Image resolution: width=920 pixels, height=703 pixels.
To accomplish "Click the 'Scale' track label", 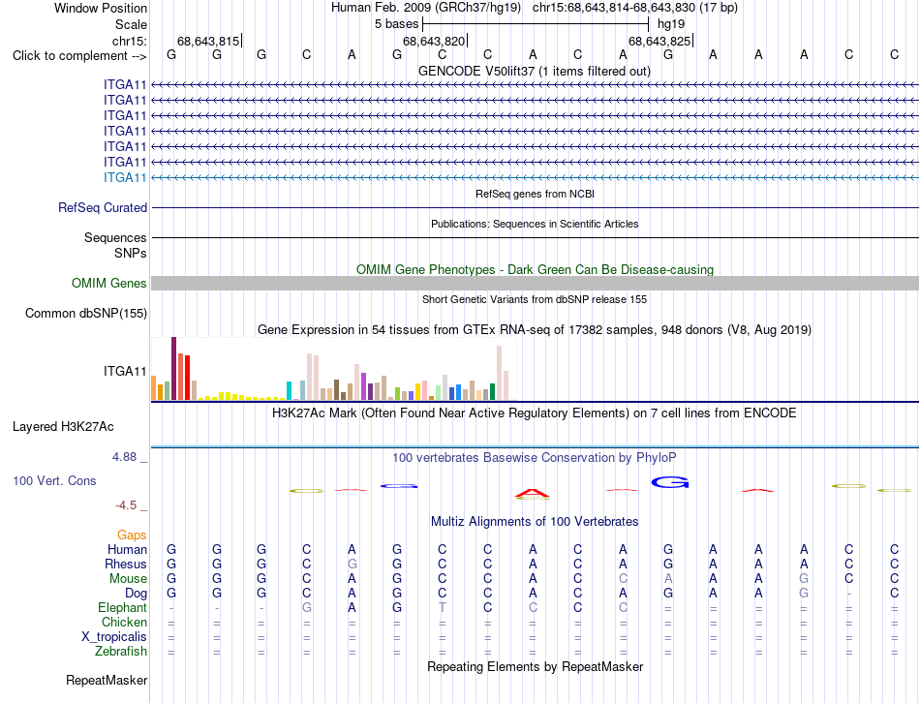I will [131, 24].
